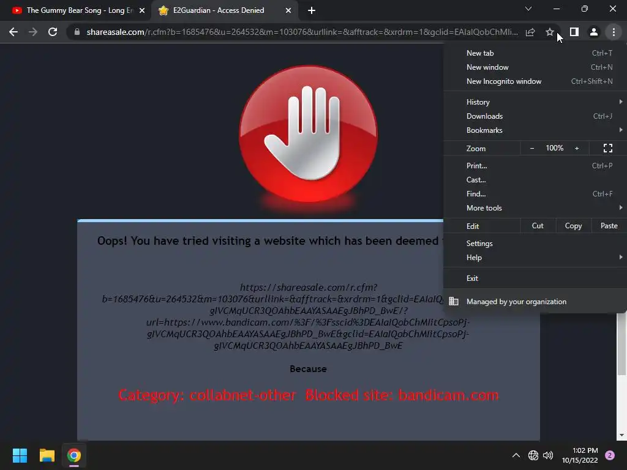The image size is (627, 470).
Task: Close The Gummy Bear Song tab
Action: tap(142, 10)
